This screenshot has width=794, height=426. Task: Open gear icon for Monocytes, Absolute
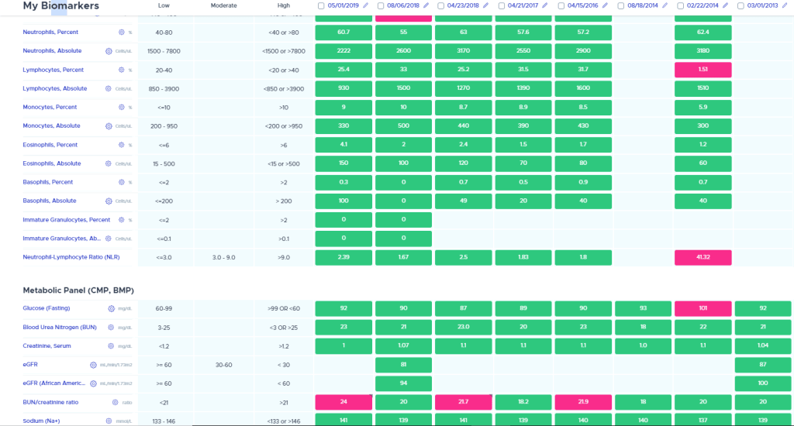point(109,126)
